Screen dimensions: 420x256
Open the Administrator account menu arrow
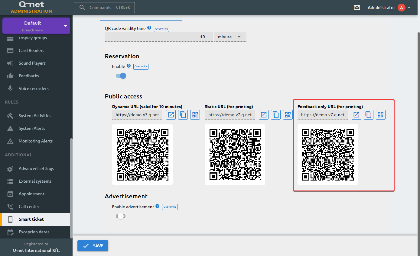pyautogui.click(x=409, y=8)
